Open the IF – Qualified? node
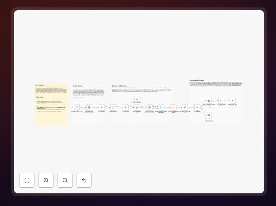The image size is (276, 206). coord(197,107)
